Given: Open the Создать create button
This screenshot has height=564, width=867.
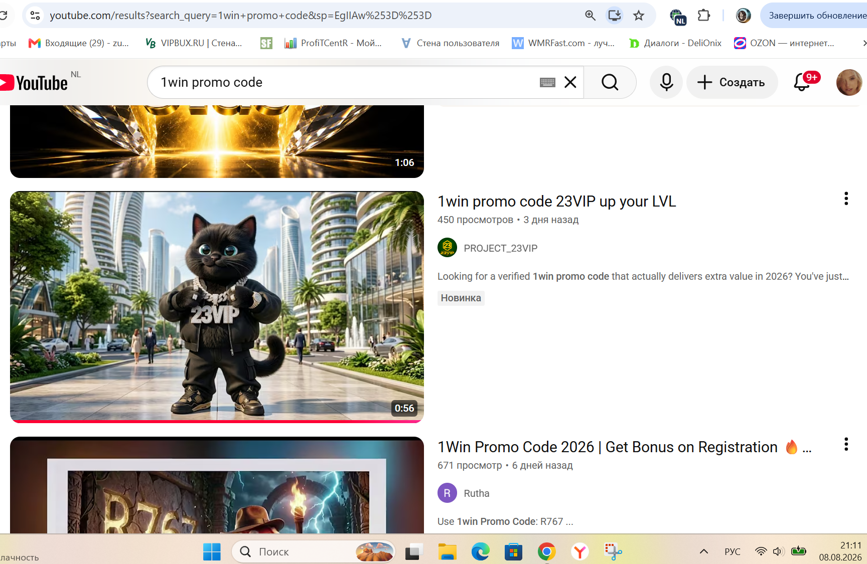Looking at the screenshot, I should tap(732, 82).
